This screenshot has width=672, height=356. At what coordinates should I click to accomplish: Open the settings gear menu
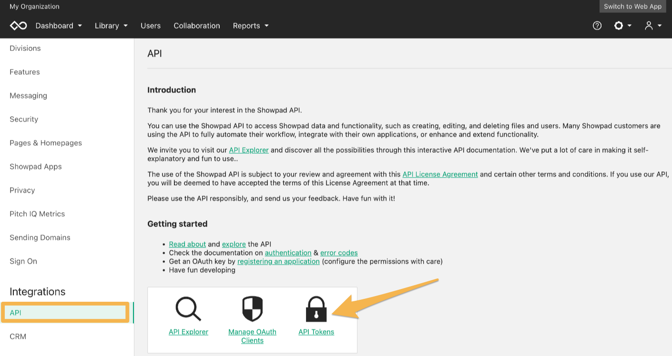click(622, 26)
